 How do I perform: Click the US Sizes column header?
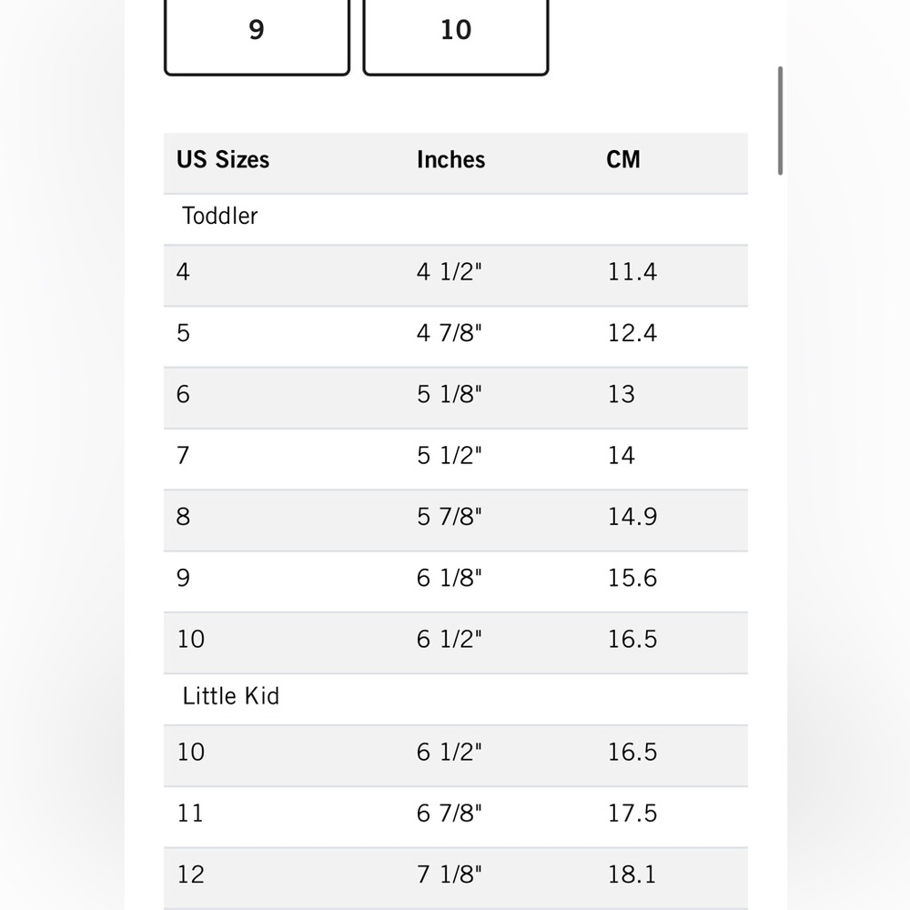(x=223, y=159)
